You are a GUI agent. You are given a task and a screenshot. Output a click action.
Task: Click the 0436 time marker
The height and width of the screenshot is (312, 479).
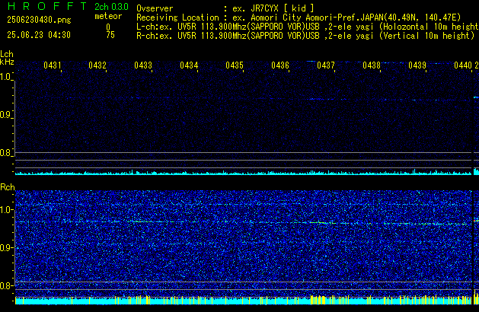[280, 65]
